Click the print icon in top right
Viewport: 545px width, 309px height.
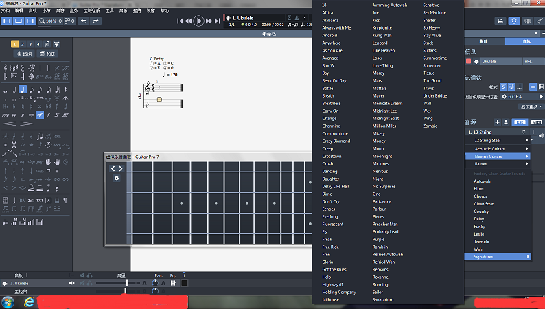(x=500, y=21)
